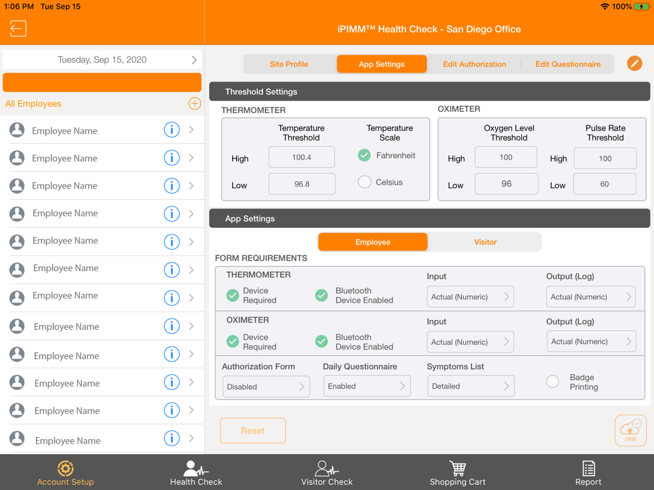The height and width of the screenshot is (490, 654).
Task: Open the Shopping Cart icon
Action: coord(458,468)
